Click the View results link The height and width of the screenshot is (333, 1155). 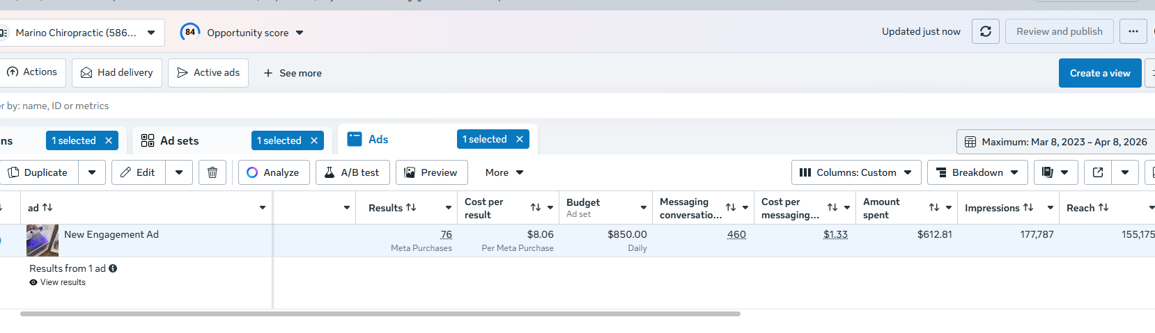(63, 282)
